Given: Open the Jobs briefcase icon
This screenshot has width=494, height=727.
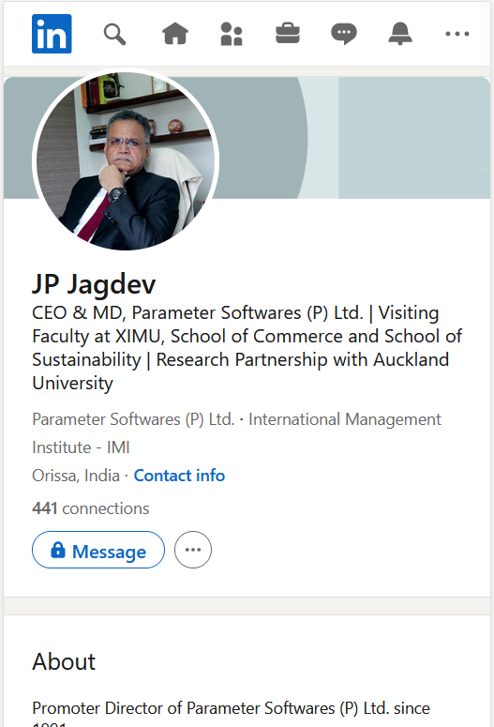Looking at the screenshot, I should pyautogui.click(x=288, y=34).
